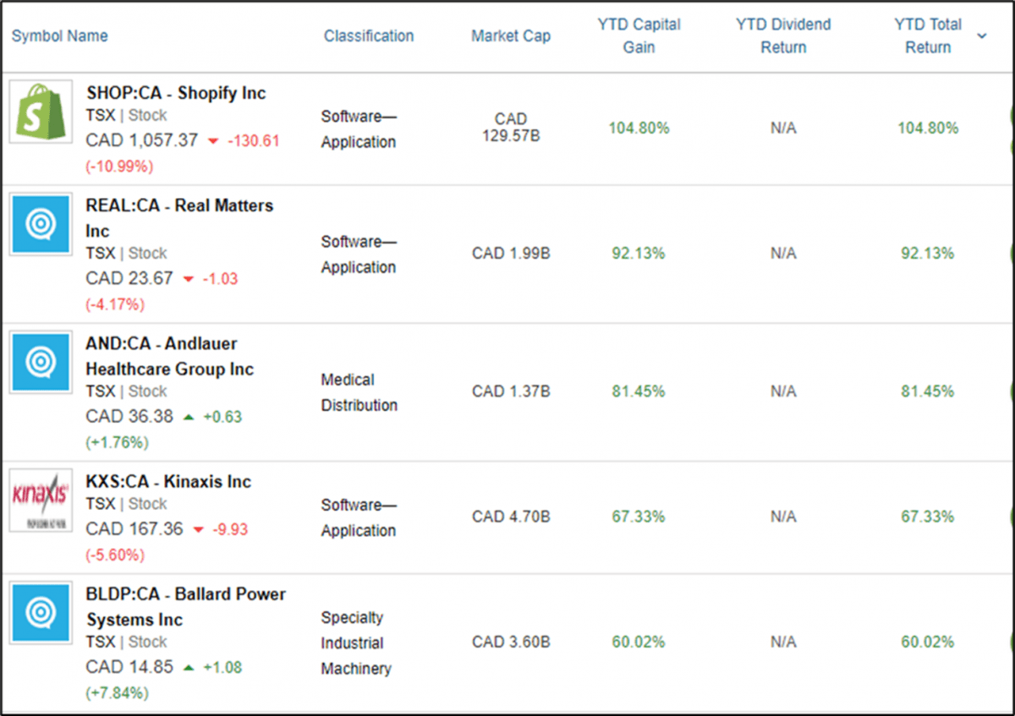
Task: Sort by the Market Cap column header
Action: click(x=511, y=36)
